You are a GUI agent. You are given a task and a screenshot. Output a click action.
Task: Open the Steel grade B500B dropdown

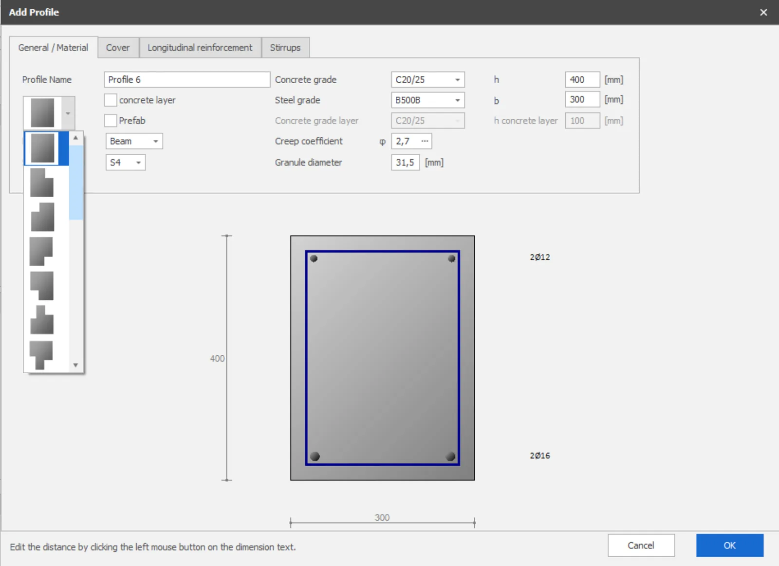[428, 100]
